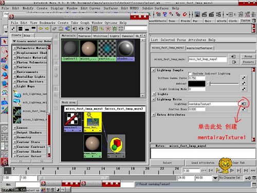The width and height of the screenshot is (257, 193).
Task: Click the yellow previous graph arrow
Action: pyautogui.click(x=41, y=28)
